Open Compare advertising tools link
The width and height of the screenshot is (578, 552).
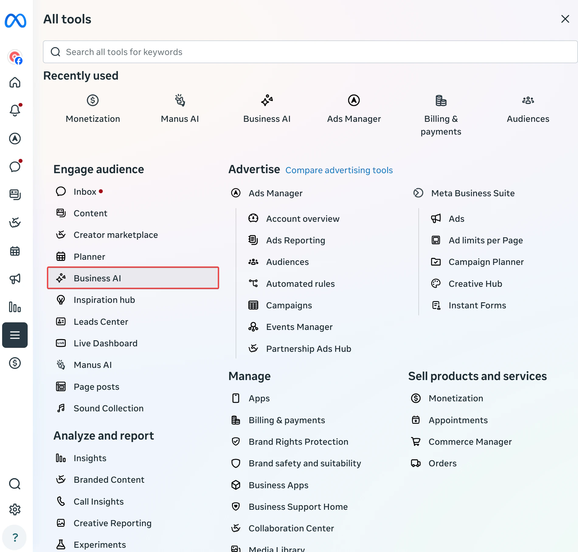(339, 170)
